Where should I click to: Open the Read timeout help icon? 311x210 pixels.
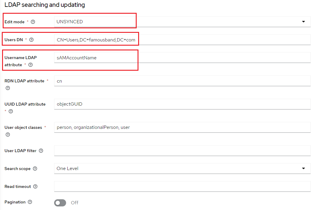(x=35, y=186)
